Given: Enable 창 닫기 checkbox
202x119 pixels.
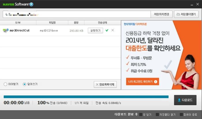Looking at the screenshot, I should pyautogui.click(x=141, y=114).
